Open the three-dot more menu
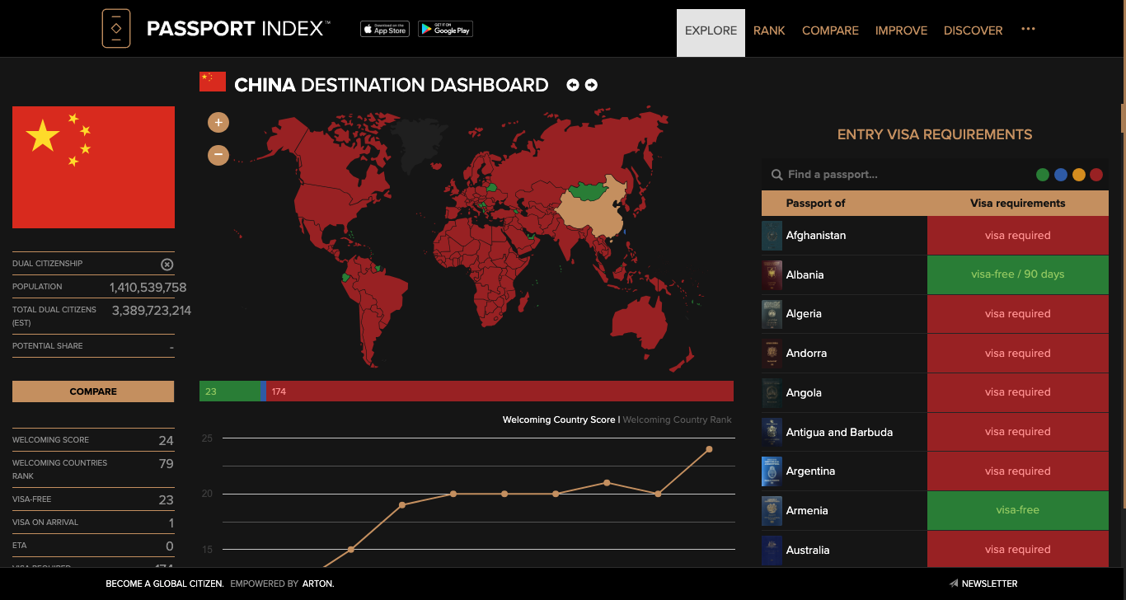This screenshot has width=1126, height=600. [x=1028, y=29]
